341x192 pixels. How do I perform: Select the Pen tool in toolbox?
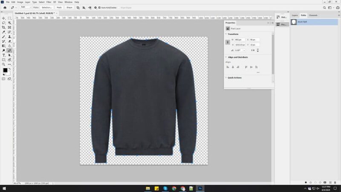[x=9, y=50]
